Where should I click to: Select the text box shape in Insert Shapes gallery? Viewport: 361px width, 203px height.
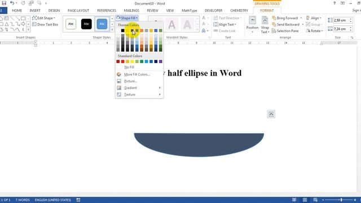[6, 19]
